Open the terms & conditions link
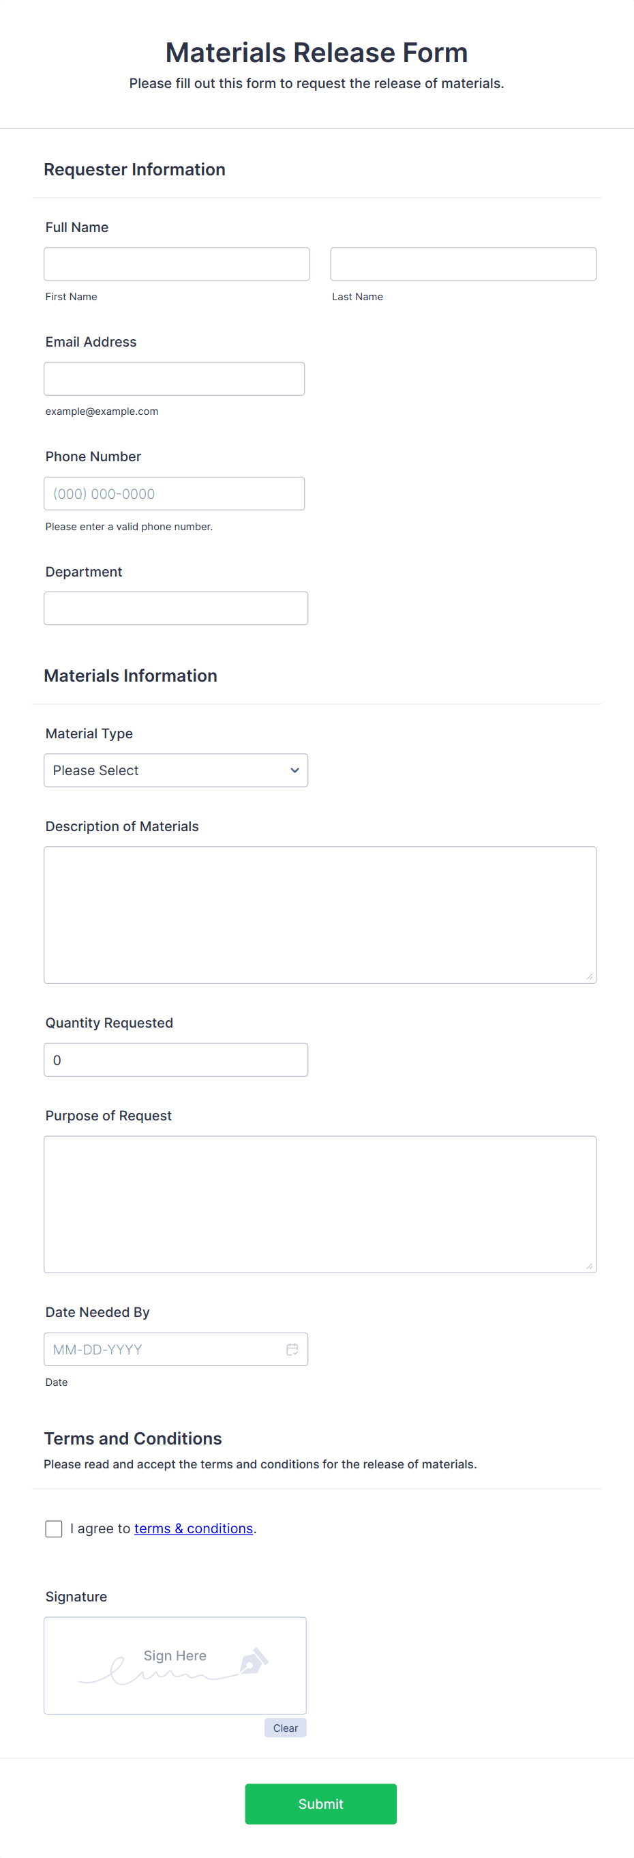Viewport: 634px width, 1858px height. pyautogui.click(x=193, y=1528)
